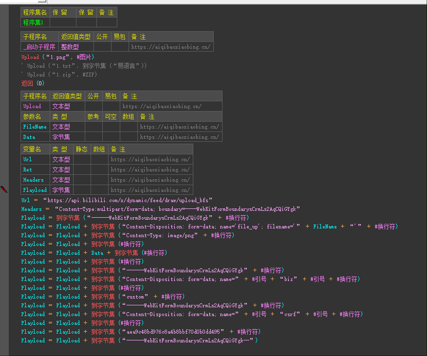This screenshot has height=356, width=427.
Task: Click 文本型 return type of Upload
Action: point(67,106)
